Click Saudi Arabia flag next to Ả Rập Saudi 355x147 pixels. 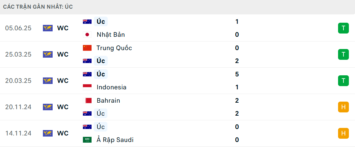click(x=87, y=140)
